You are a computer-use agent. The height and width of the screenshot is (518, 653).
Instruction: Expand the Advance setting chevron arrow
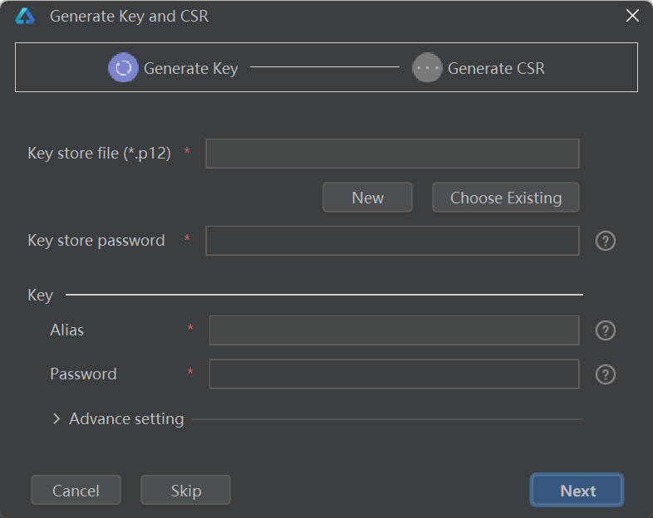56,419
